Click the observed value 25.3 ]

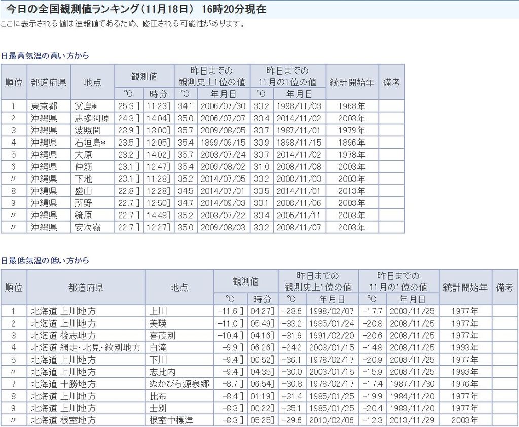(129, 106)
